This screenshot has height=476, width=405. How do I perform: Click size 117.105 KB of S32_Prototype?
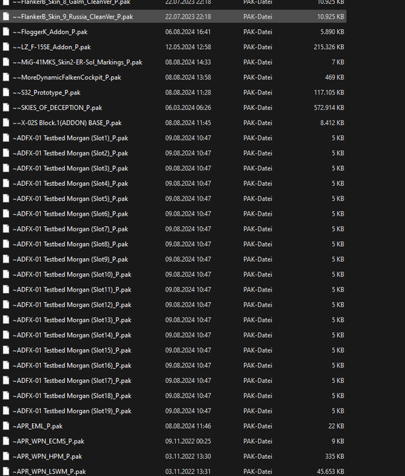(329, 92)
